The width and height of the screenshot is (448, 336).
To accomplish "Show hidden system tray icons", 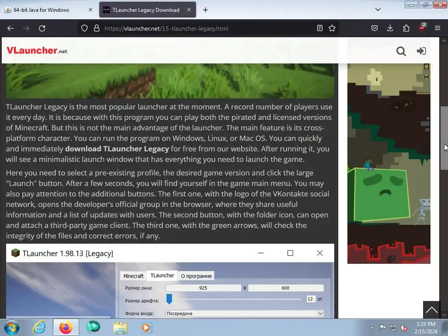I will pyautogui.click(x=372, y=328).
